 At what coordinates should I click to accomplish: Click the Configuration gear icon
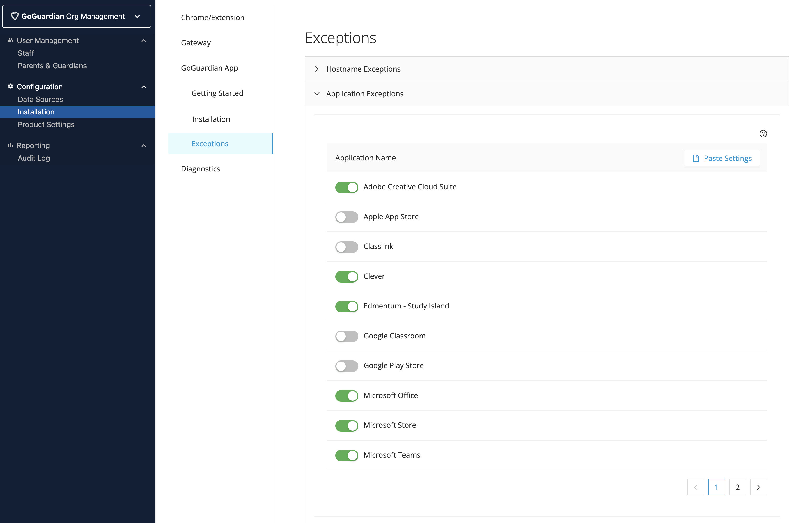click(x=10, y=86)
